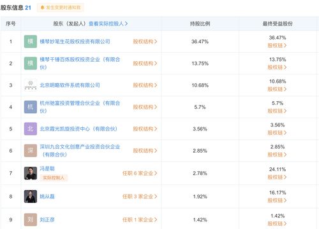Image resolution: width=319 pixels, height=229 pixels.
Task: Click the 持股比例 column header
Action: coord(200,24)
